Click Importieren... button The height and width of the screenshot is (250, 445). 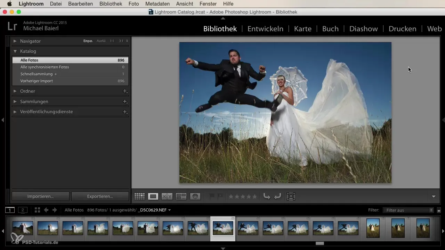[x=41, y=196]
